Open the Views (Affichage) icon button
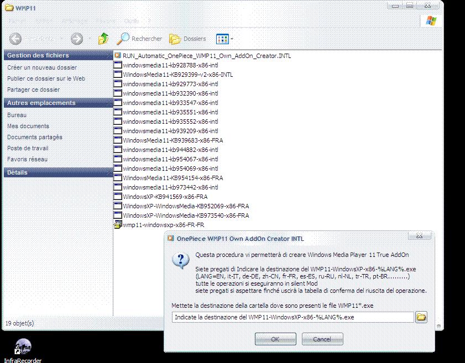Screen dimensions: 465x363 (222, 39)
